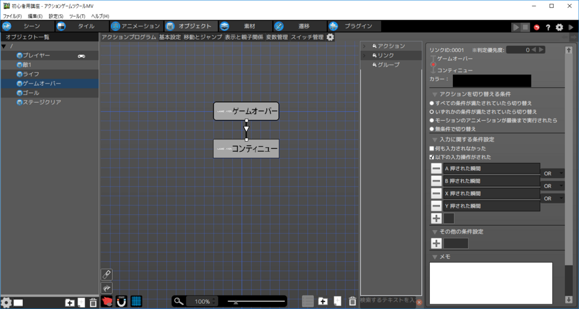
Task: Add another condition under その他の条件設定
Action: [436, 244]
